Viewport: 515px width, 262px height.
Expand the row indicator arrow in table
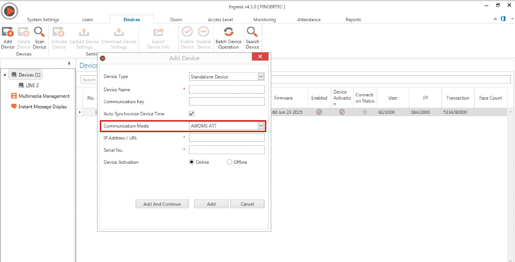click(80, 112)
